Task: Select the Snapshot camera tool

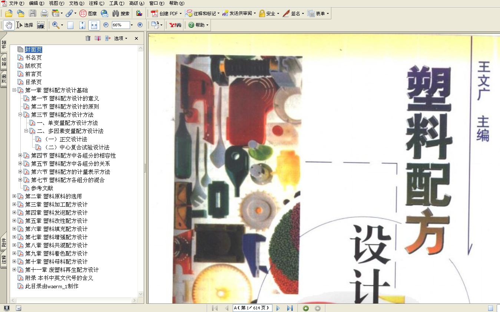Action: pyautogui.click(x=41, y=25)
